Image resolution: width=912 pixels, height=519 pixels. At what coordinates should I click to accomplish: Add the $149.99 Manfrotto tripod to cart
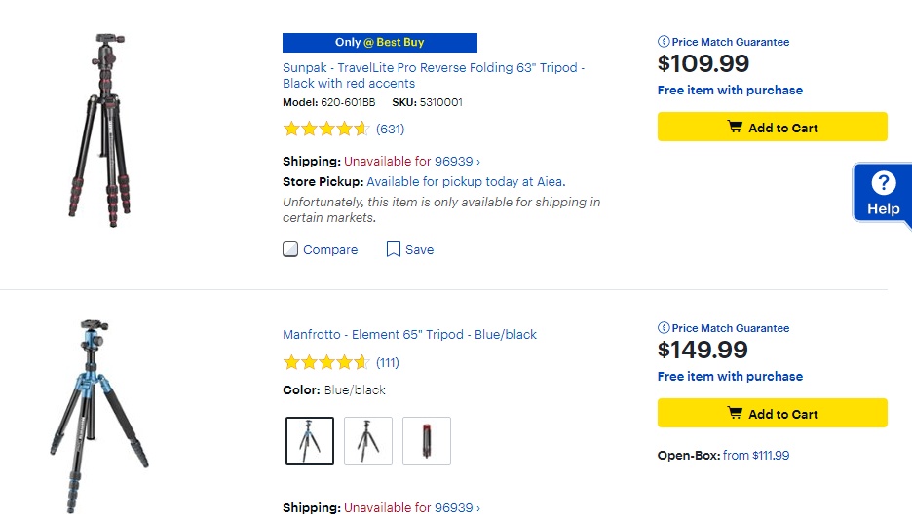click(772, 414)
